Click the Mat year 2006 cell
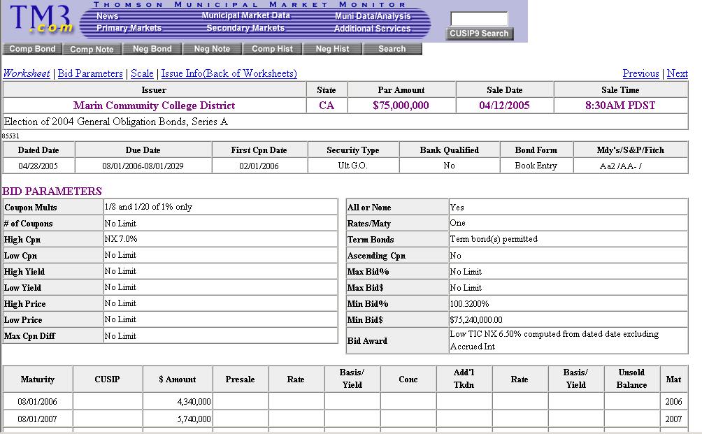This screenshot has height=434, width=702. pos(673,402)
